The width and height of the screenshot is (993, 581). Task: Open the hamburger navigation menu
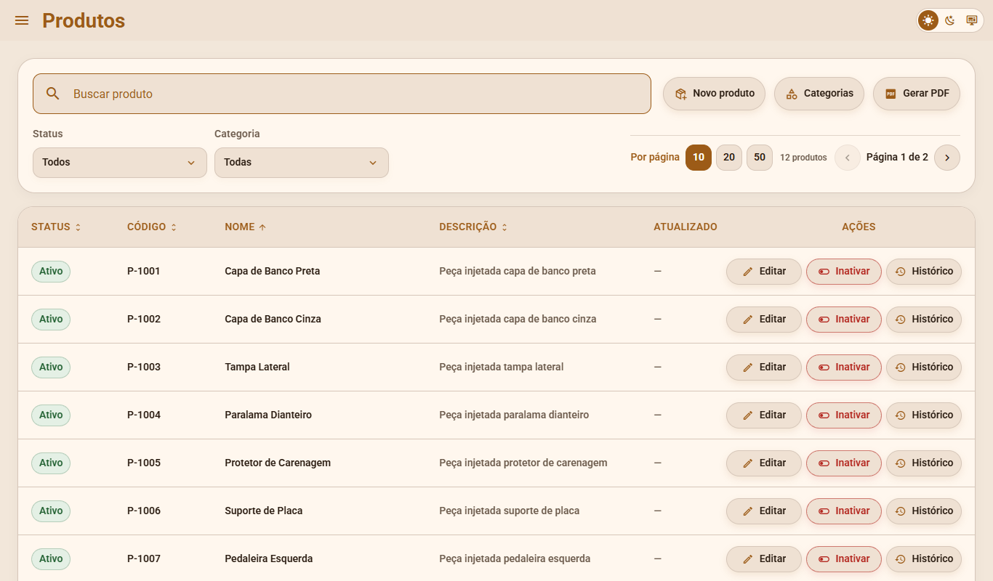(x=22, y=20)
